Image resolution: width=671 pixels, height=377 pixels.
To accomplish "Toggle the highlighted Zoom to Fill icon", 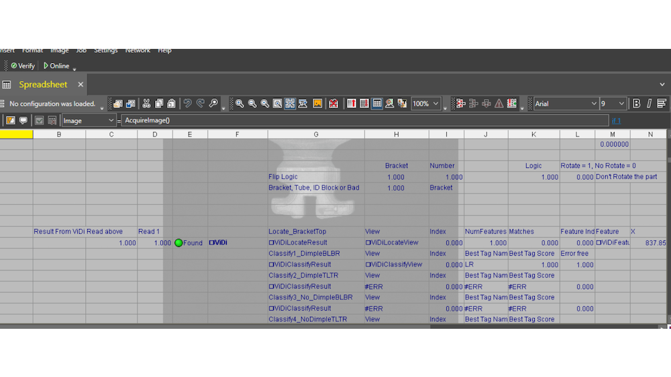I will pos(290,104).
